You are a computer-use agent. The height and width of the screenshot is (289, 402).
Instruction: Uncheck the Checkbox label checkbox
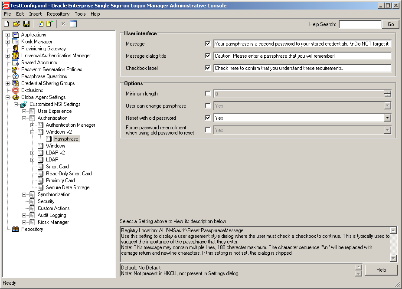[x=208, y=68]
